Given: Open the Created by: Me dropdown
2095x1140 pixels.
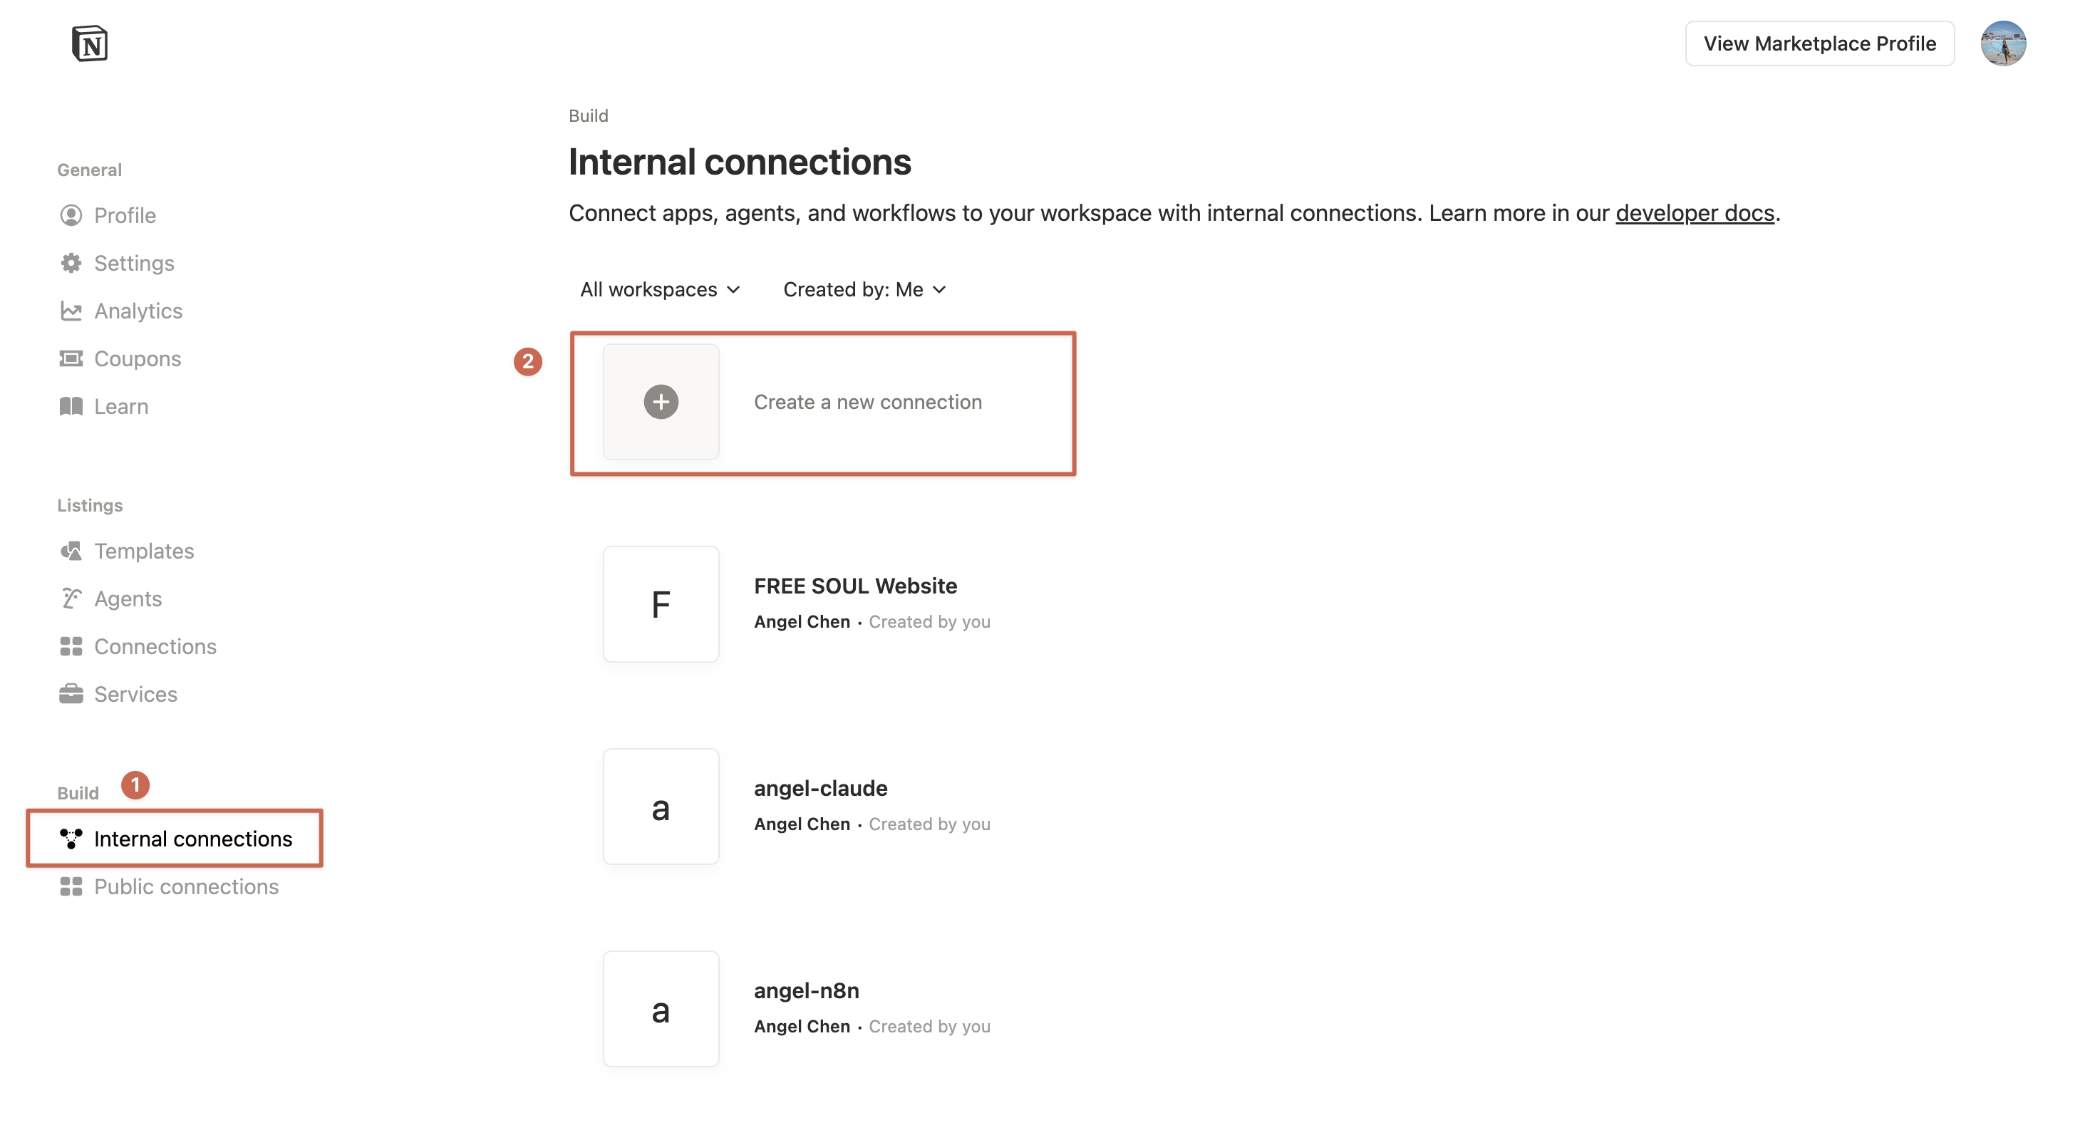Looking at the screenshot, I should (x=864, y=289).
